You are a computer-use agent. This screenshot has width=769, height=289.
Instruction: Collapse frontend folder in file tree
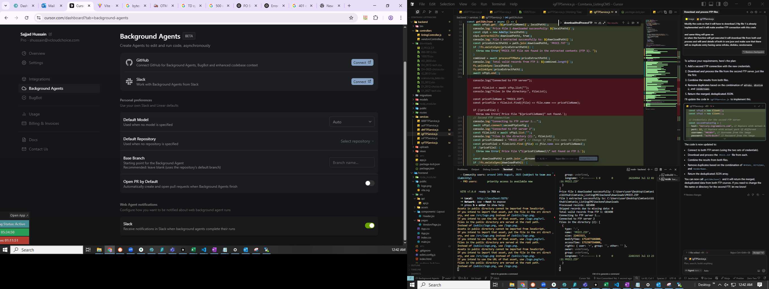pyautogui.click(x=423, y=173)
